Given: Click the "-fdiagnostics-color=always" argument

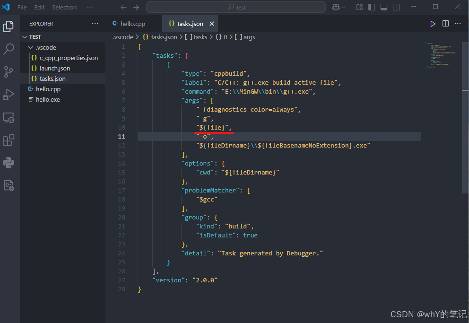Looking at the screenshot, I should point(247,109).
